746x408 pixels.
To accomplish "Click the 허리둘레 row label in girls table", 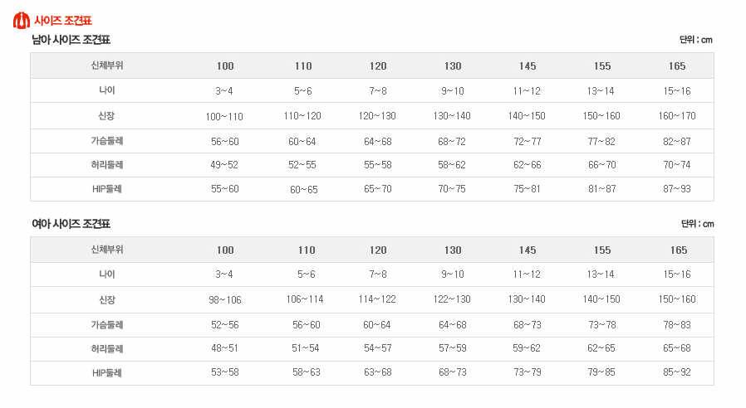I will pos(107,348).
